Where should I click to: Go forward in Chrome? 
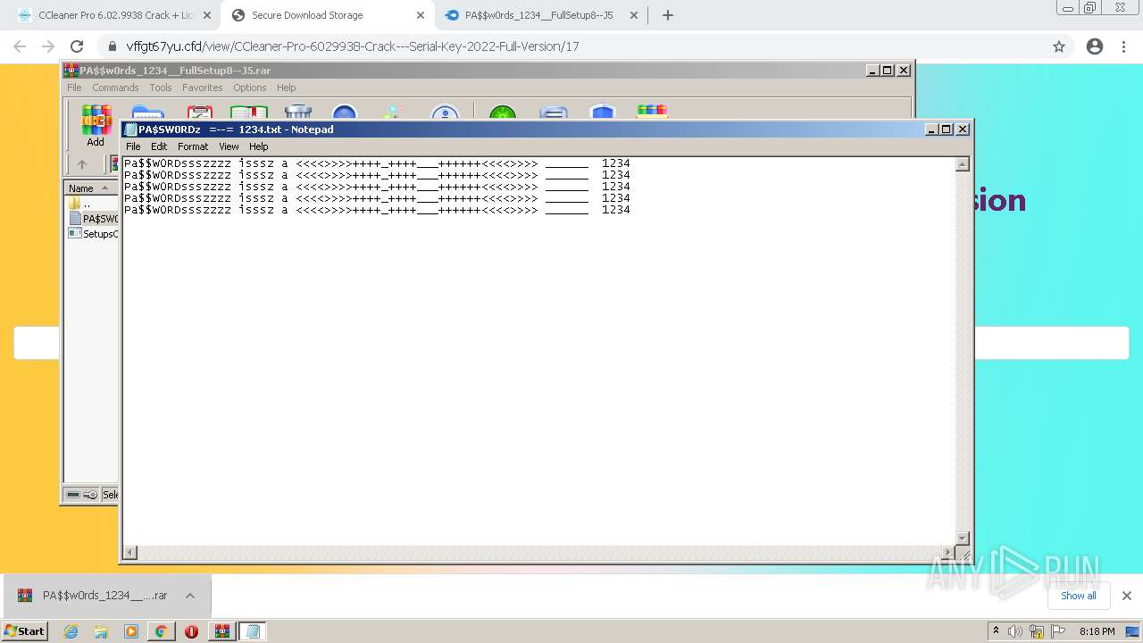48,46
